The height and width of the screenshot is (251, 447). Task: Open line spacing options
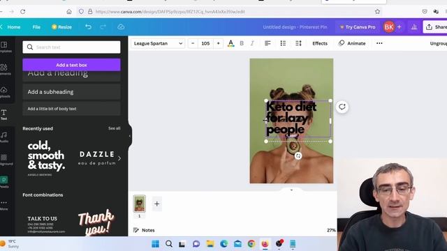(298, 43)
